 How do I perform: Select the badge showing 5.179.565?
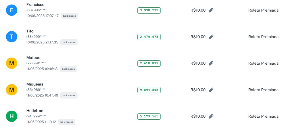pos(149,117)
